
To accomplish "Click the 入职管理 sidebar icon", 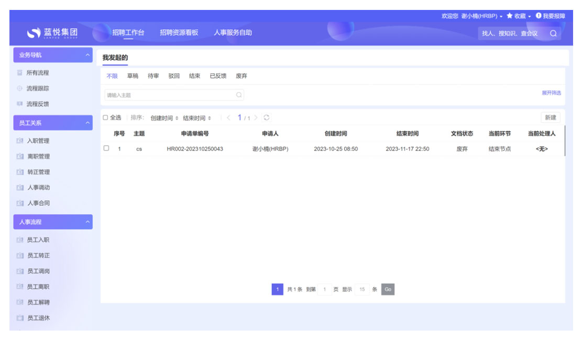I will tap(20, 141).
